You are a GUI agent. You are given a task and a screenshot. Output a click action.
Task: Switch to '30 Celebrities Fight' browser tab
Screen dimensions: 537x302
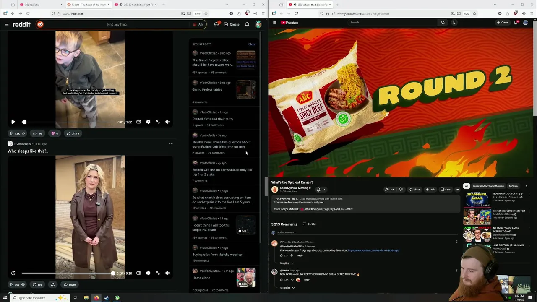point(137,5)
